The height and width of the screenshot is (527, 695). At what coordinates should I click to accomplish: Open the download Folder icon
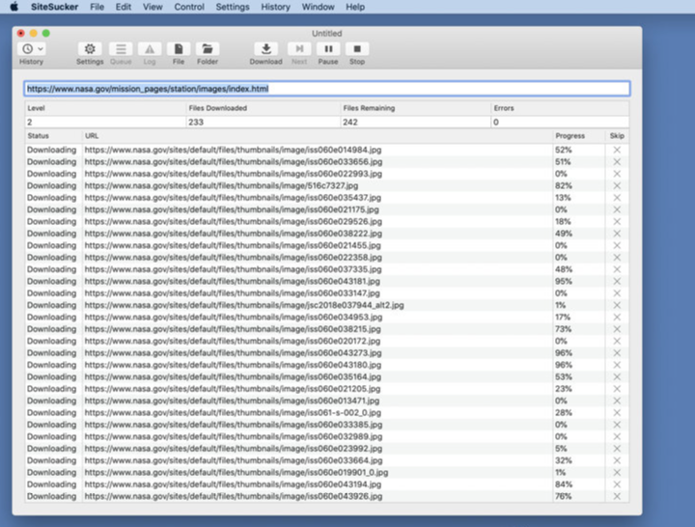pos(208,49)
